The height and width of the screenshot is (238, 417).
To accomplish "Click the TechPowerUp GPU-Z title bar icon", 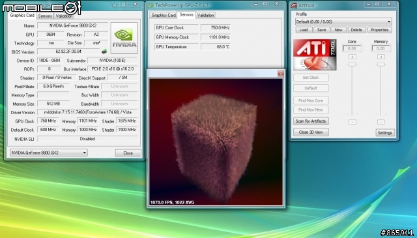I will 151,5.
